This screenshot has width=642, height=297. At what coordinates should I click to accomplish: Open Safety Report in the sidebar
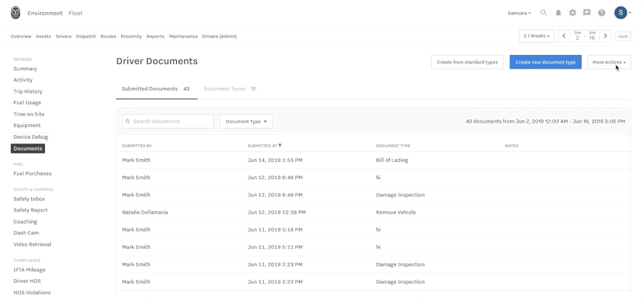[30, 210]
